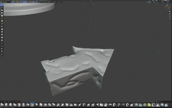Image resolution: width=172 pixels, height=108 pixels.
Task: Toggle strength pressure sensitivity pen icon
Action: (x=33, y=2)
